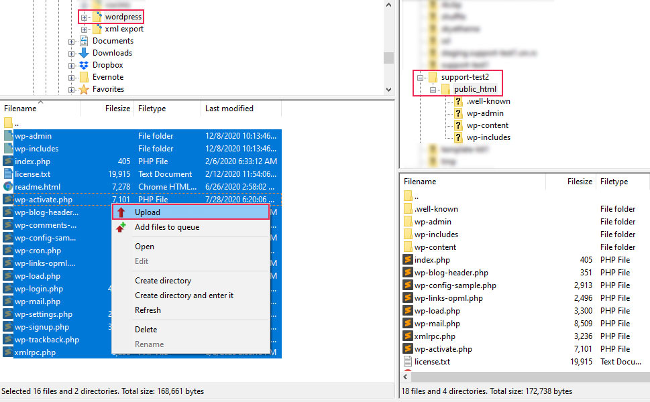
Task: Click the file icon beside wp-config-sample.php
Action: [408, 285]
